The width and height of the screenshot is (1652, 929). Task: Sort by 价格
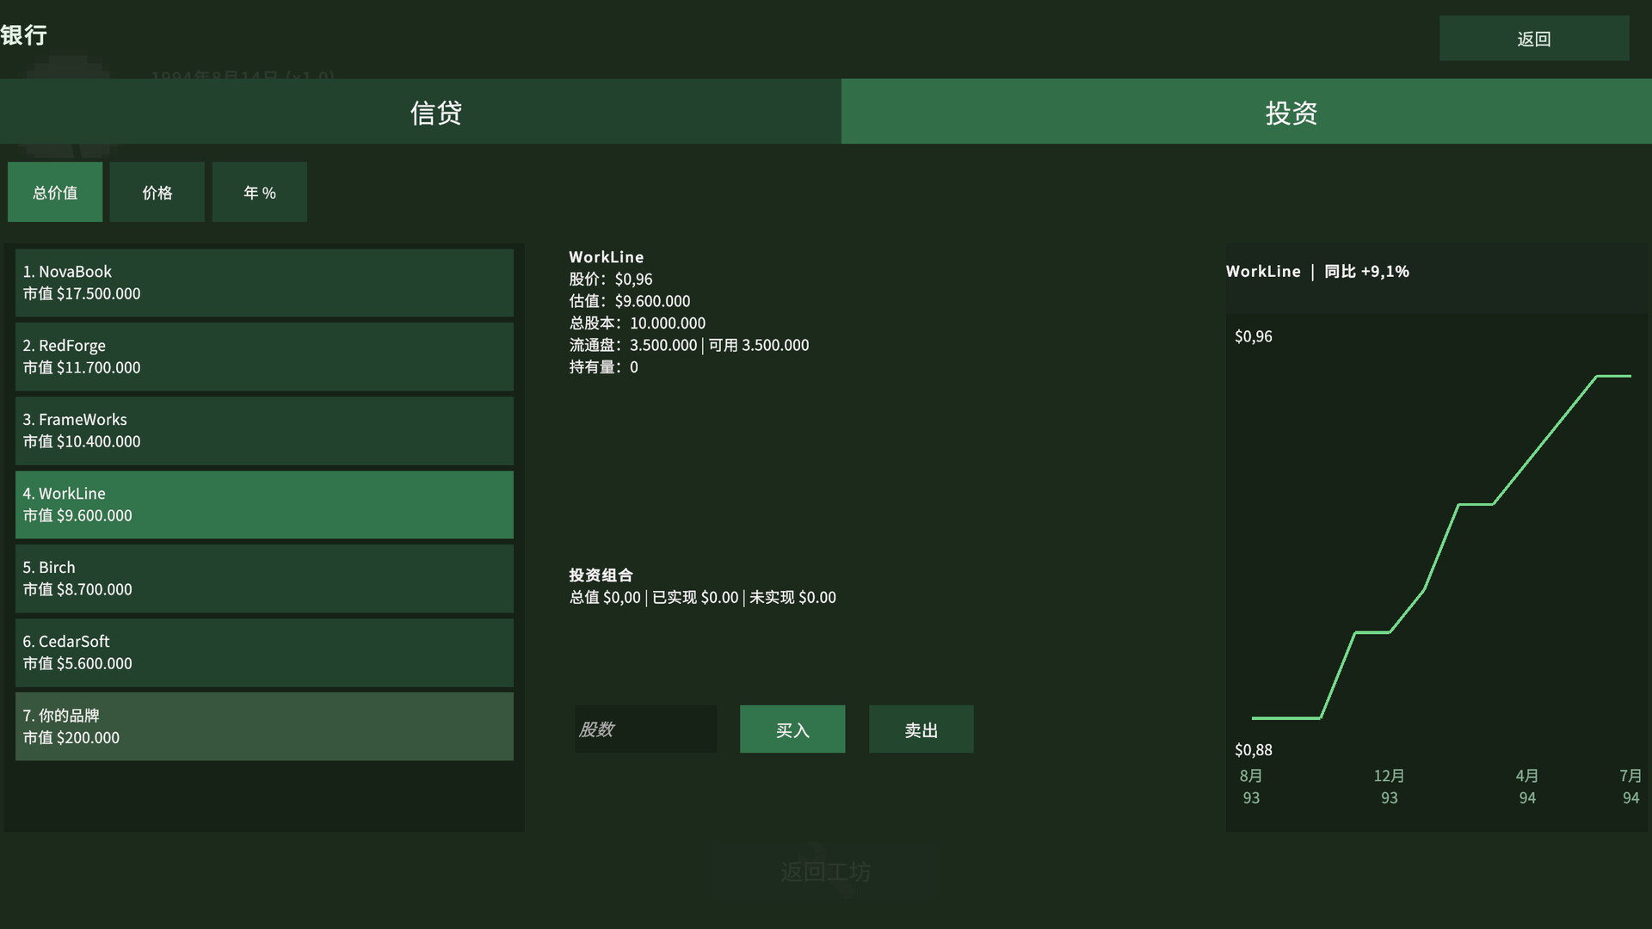coord(157,192)
